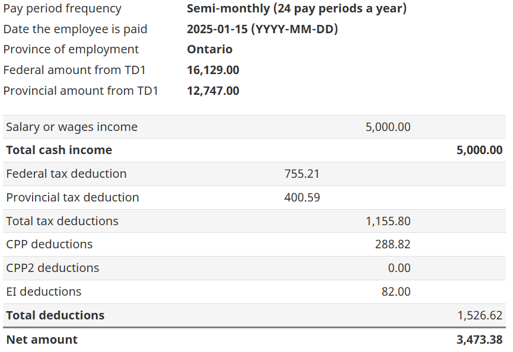Click the Federal tax deduction amount 755.21
This screenshot has height=352, width=513.
point(302,174)
